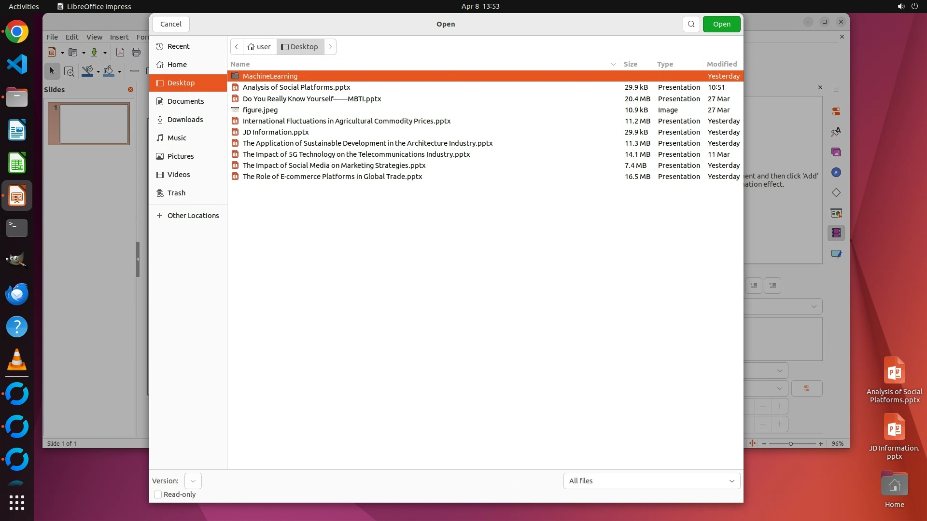This screenshot has height=521, width=927.
Task: Enable the Read-only checkbox
Action: click(158, 494)
